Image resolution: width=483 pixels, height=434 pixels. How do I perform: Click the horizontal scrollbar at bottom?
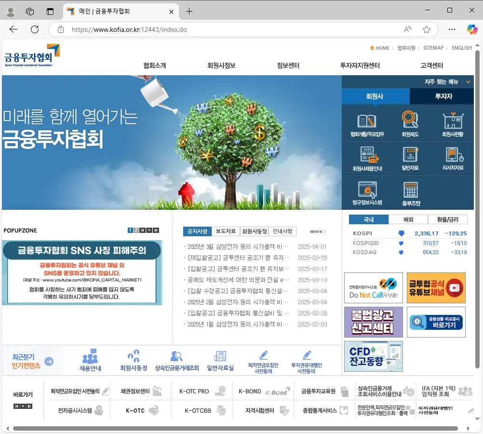click(x=235, y=428)
